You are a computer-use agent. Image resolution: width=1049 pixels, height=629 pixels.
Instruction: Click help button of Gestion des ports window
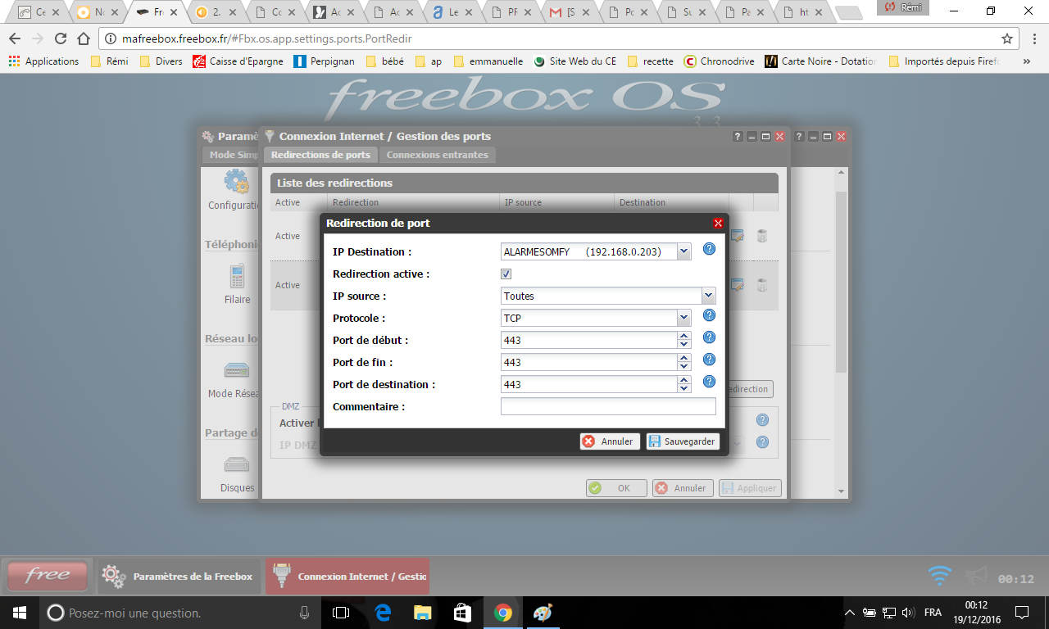click(x=738, y=137)
